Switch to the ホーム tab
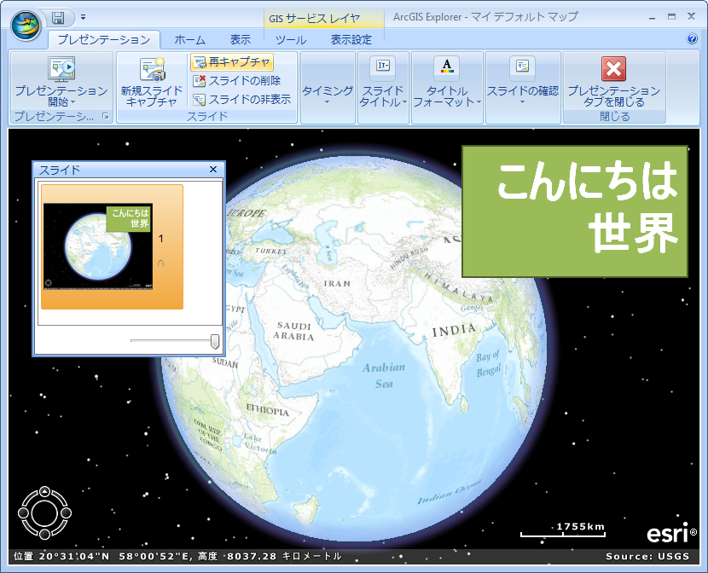Viewport: 708px width, 573px height. [189, 39]
